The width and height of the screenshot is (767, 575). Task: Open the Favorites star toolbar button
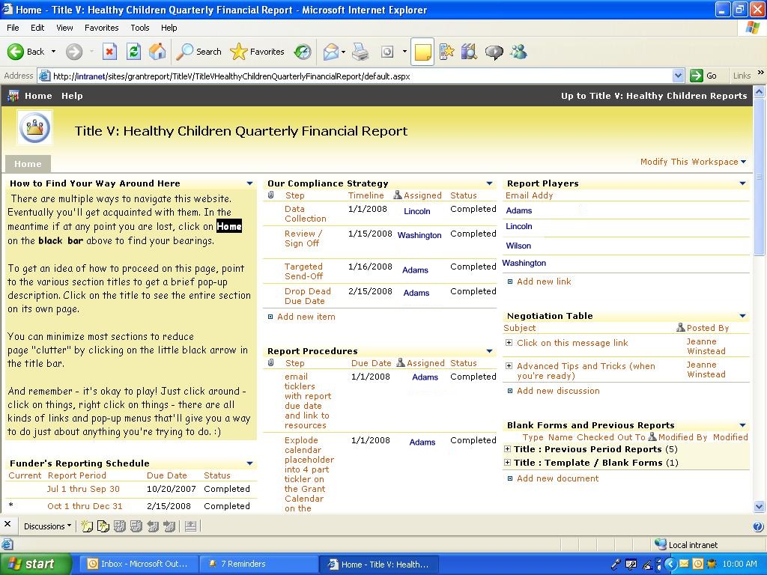pos(239,52)
